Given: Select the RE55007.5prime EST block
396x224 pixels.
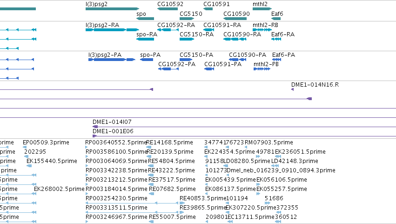Looking at the screenshot, I should point(151,222).
